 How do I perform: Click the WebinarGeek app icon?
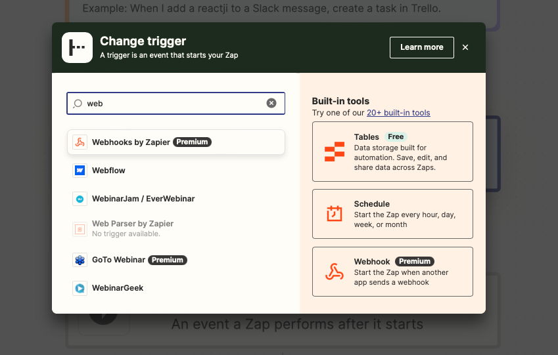click(x=80, y=288)
